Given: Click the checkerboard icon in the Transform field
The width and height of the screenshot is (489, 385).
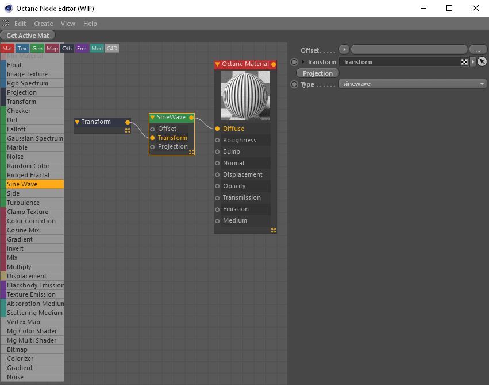Looking at the screenshot, I should [x=463, y=61].
